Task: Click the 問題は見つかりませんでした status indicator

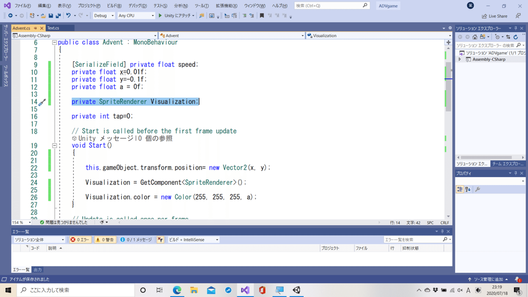Action: click(63, 223)
